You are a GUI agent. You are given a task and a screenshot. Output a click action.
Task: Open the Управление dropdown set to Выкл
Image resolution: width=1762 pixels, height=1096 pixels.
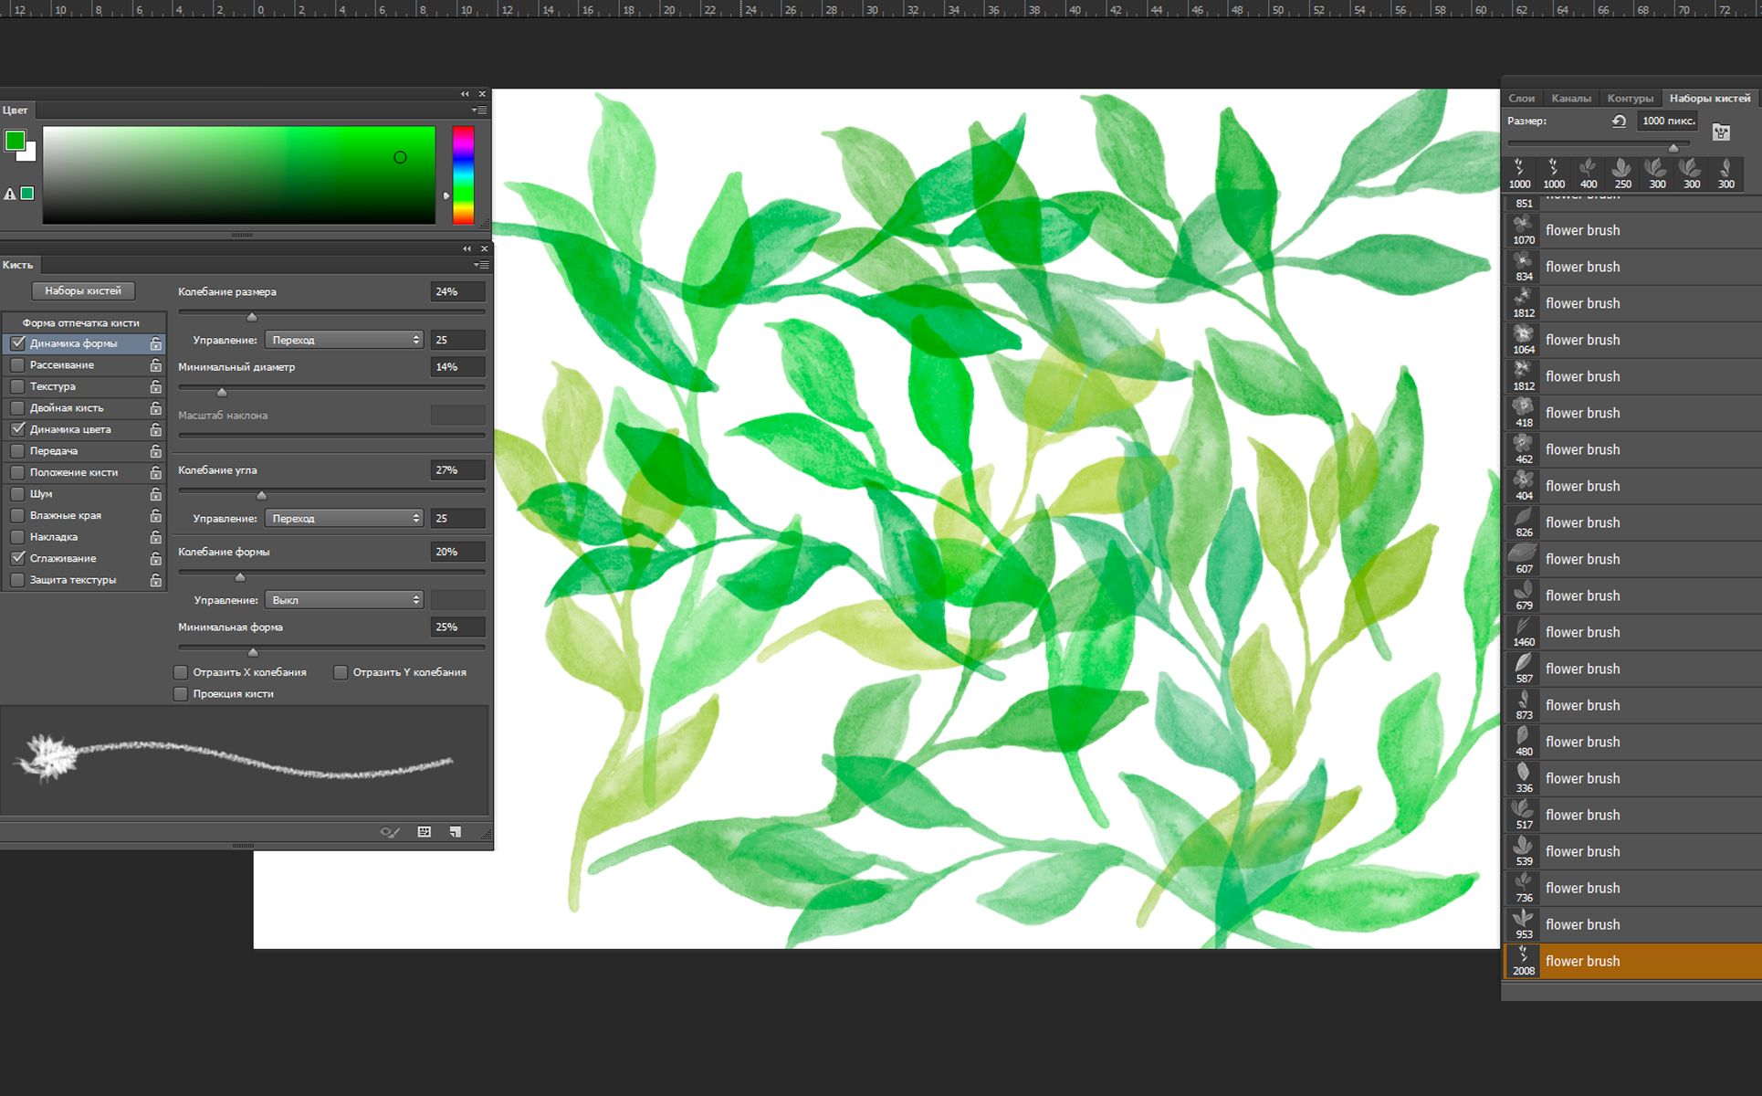tap(344, 600)
